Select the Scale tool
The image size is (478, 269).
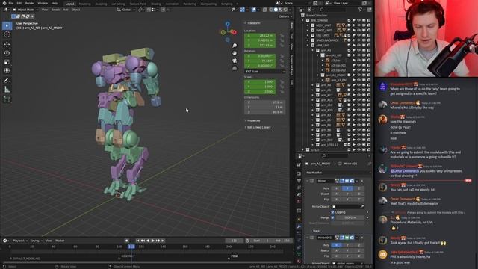7,62
